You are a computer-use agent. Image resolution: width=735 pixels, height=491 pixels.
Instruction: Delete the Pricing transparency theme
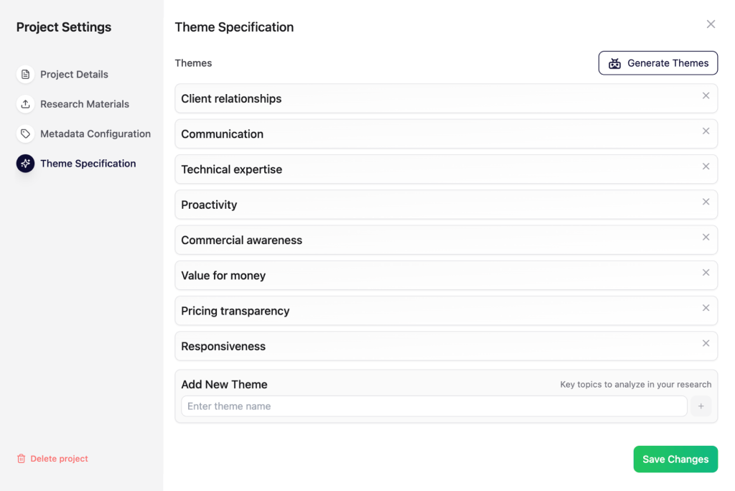tap(706, 308)
